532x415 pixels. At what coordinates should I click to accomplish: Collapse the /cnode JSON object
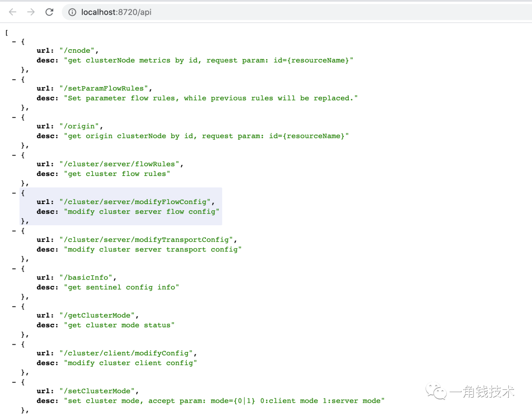14,42
